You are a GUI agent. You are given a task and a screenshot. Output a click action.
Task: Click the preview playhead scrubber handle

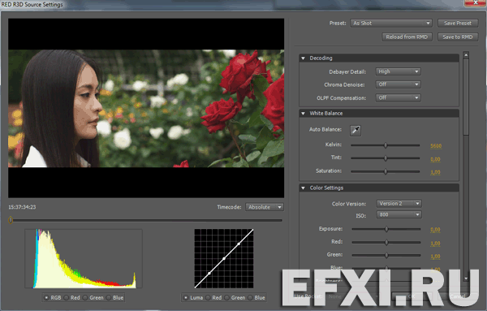[x=11, y=220]
